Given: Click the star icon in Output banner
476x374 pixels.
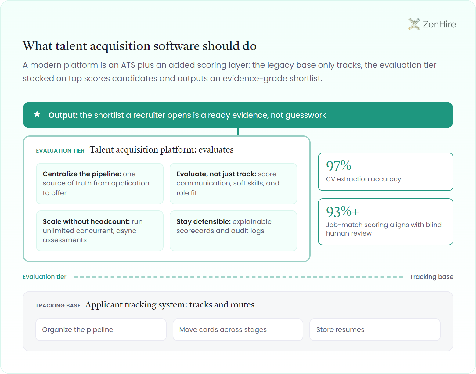Looking at the screenshot, I should pos(37,114).
